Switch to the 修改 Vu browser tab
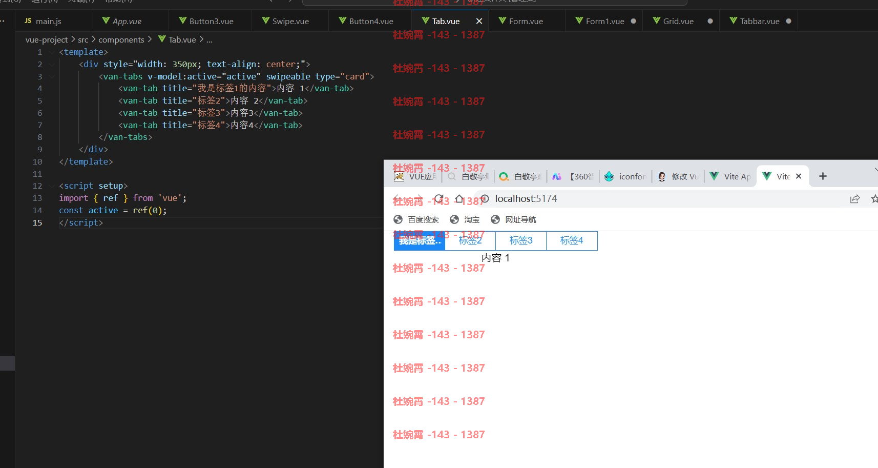 click(x=679, y=176)
